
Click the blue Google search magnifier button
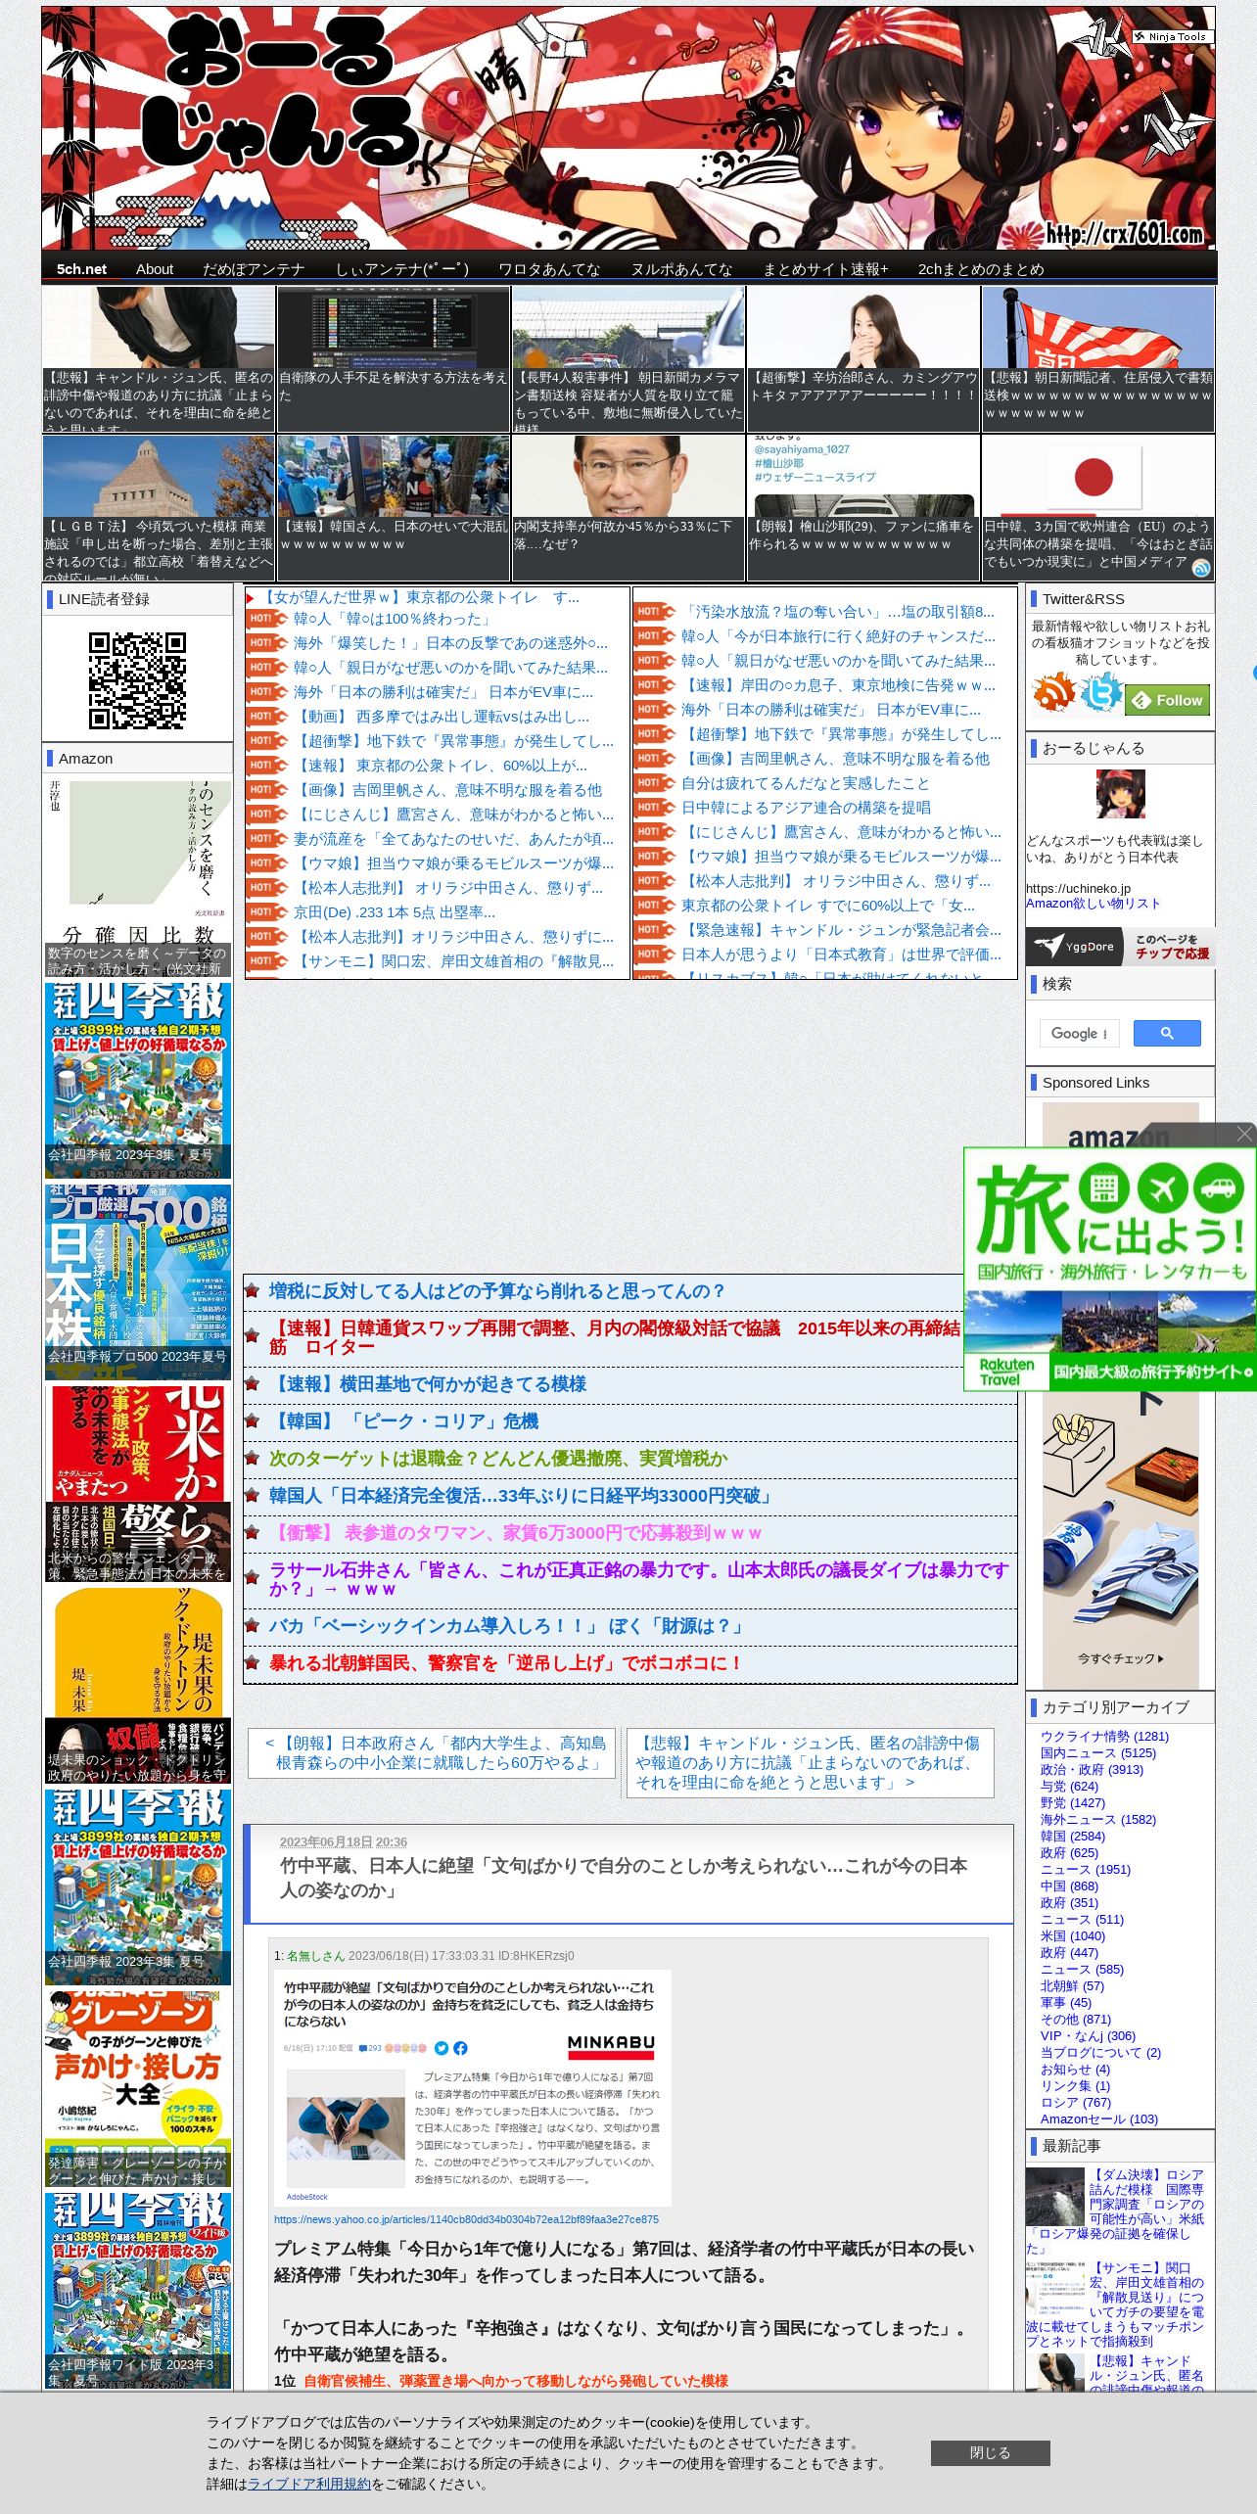[x=1167, y=1033]
